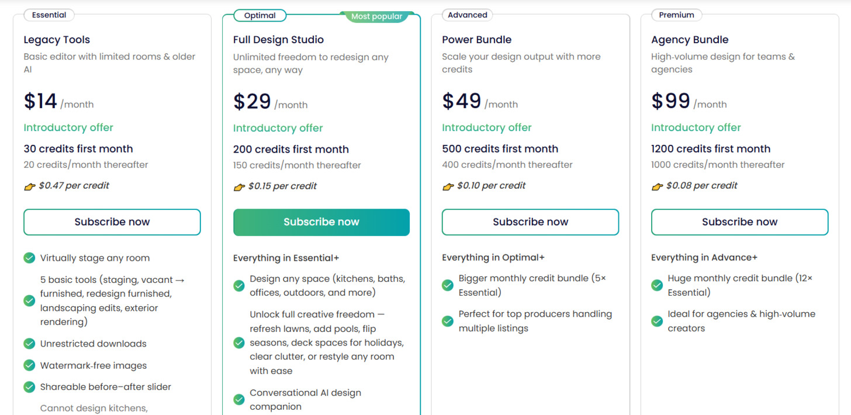
Task: Click the Premium plan badge
Action: pos(676,15)
